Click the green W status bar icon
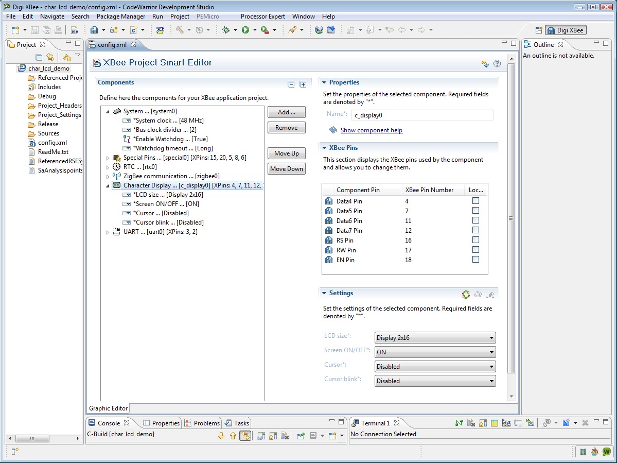The height and width of the screenshot is (463, 617). 607,451
